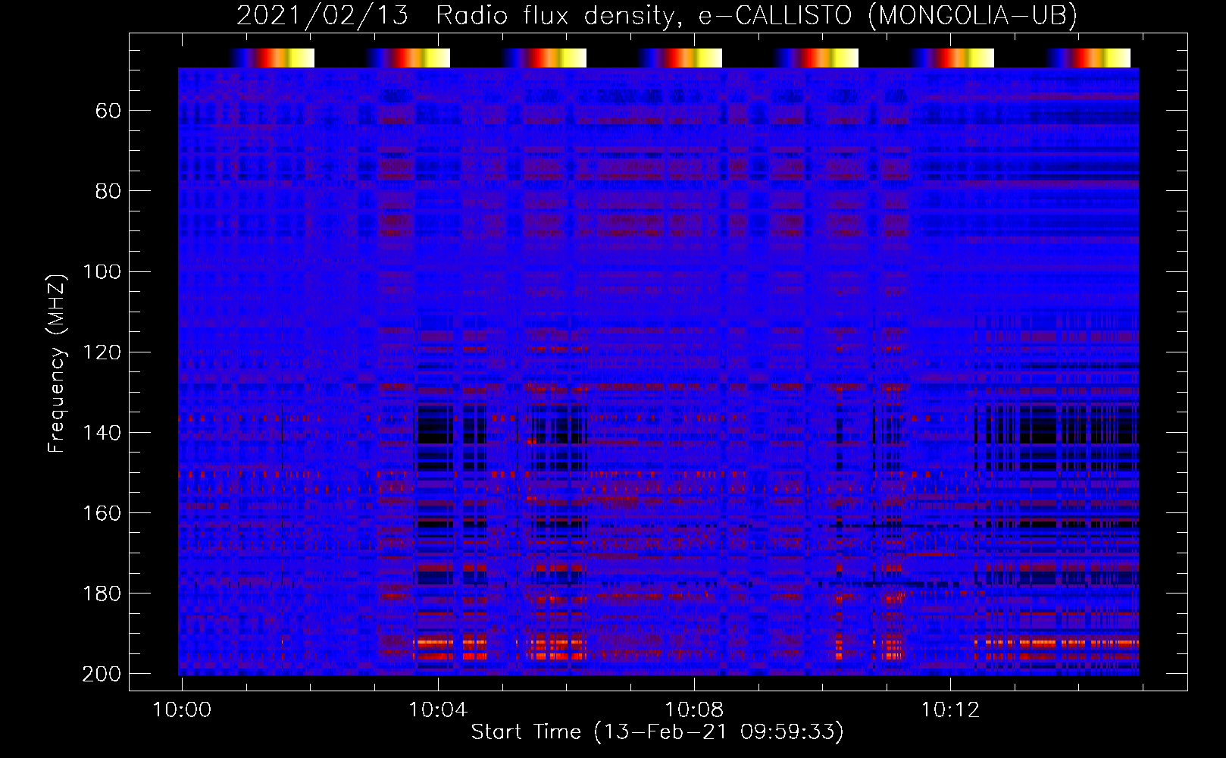Click the 200 frequency tick label
1226x758 pixels.
click(102, 674)
